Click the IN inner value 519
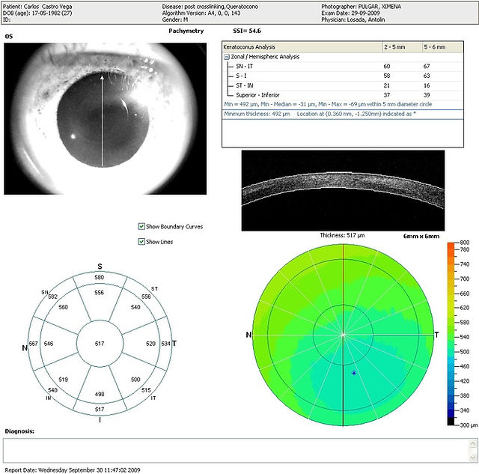 pos(63,380)
